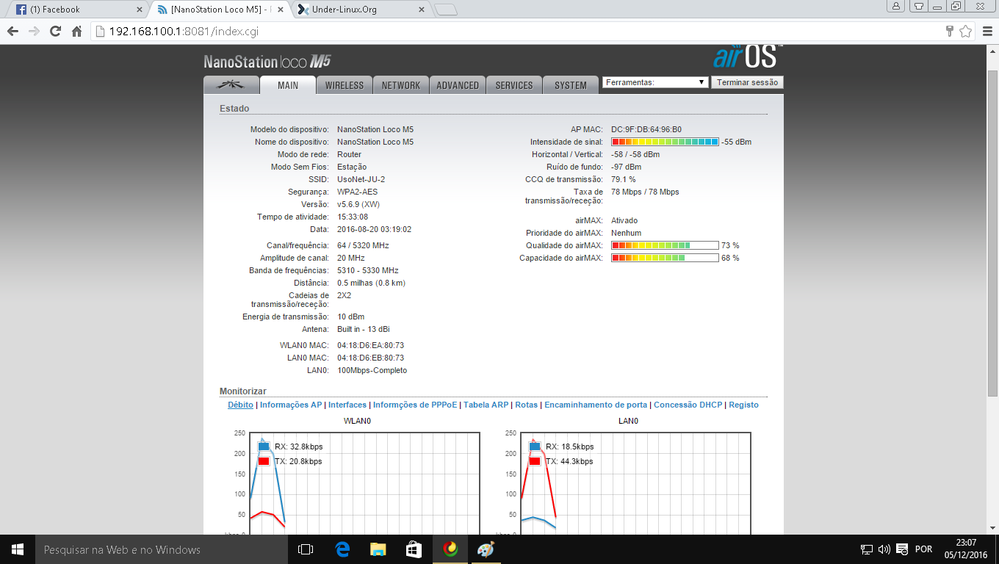This screenshot has width=999, height=564.
Task: Open the Windows Store from the taskbar
Action: coord(414,549)
